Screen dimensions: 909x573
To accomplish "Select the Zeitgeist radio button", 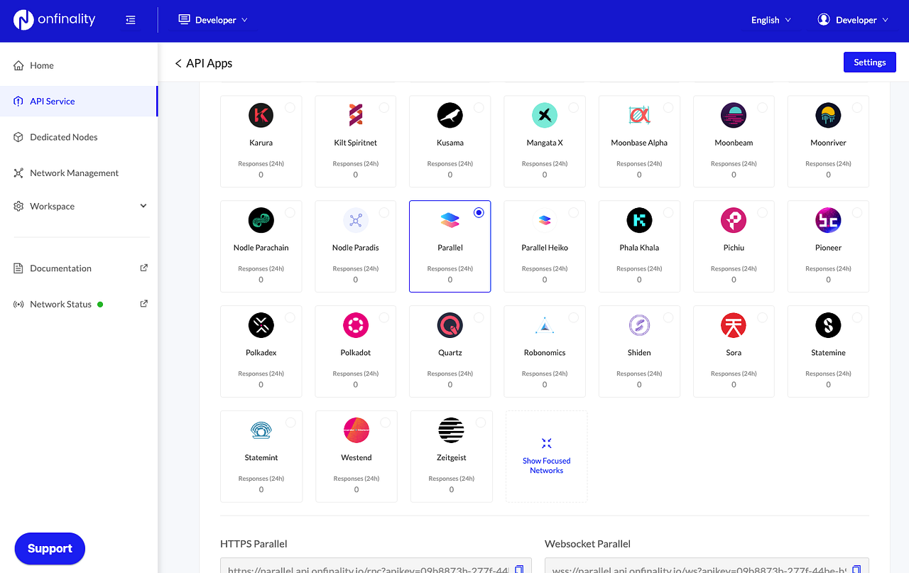I will coord(480,422).
